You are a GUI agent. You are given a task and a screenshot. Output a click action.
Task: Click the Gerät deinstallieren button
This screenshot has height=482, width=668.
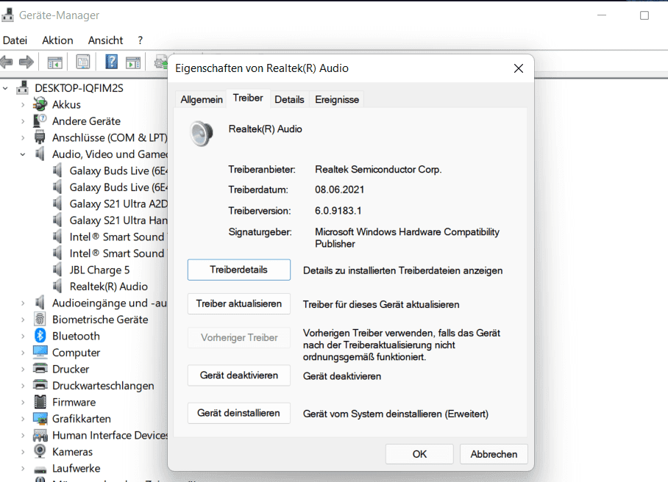239,413
